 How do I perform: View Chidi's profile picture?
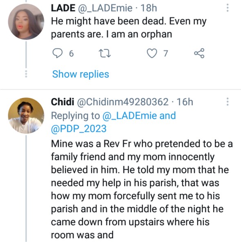(26, 115)
